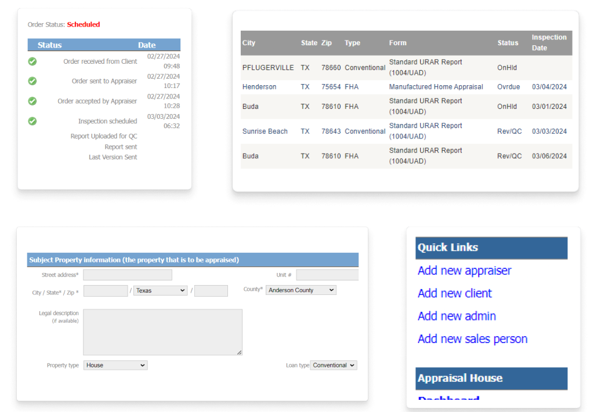Screen dimensions: 608x412
Task: Sort table by Inspection Date header
Action: [549, 43]
